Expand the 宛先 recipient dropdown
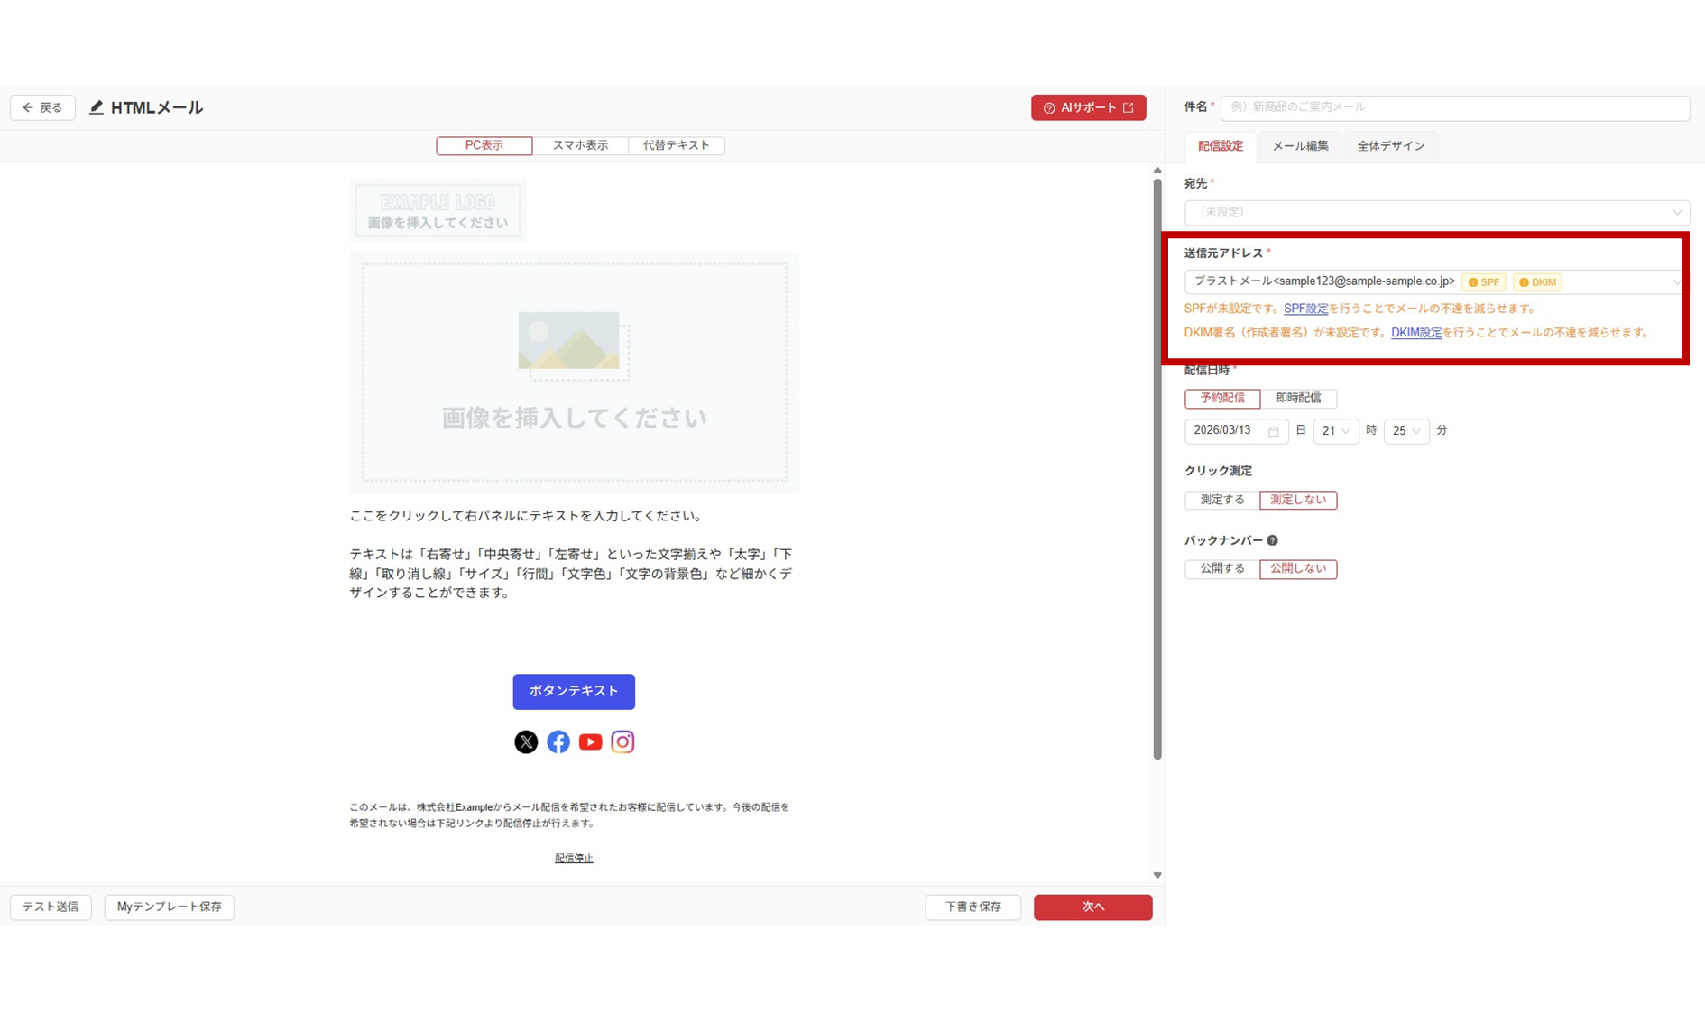Image resolution: width=1705 pixels, height=1013 pixels. tap(1436, 212)
